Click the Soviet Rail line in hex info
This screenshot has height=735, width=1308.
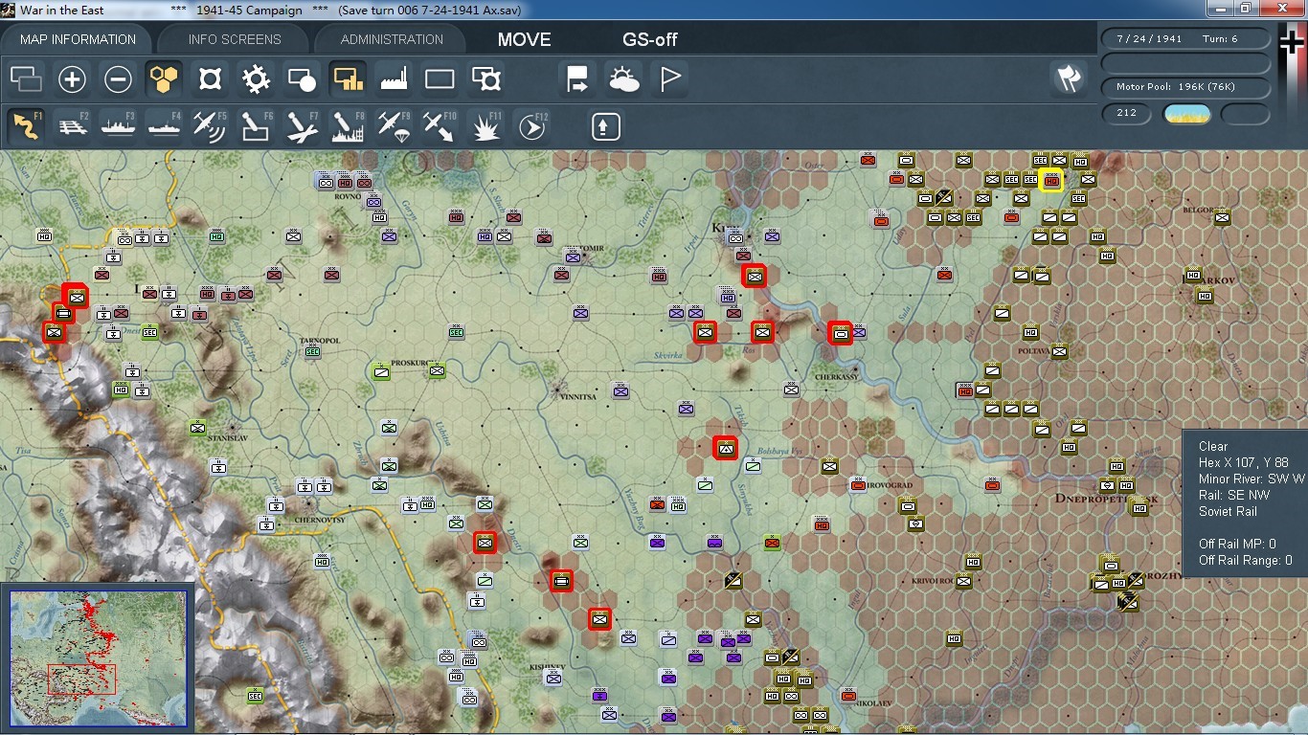click(1228, 511)
